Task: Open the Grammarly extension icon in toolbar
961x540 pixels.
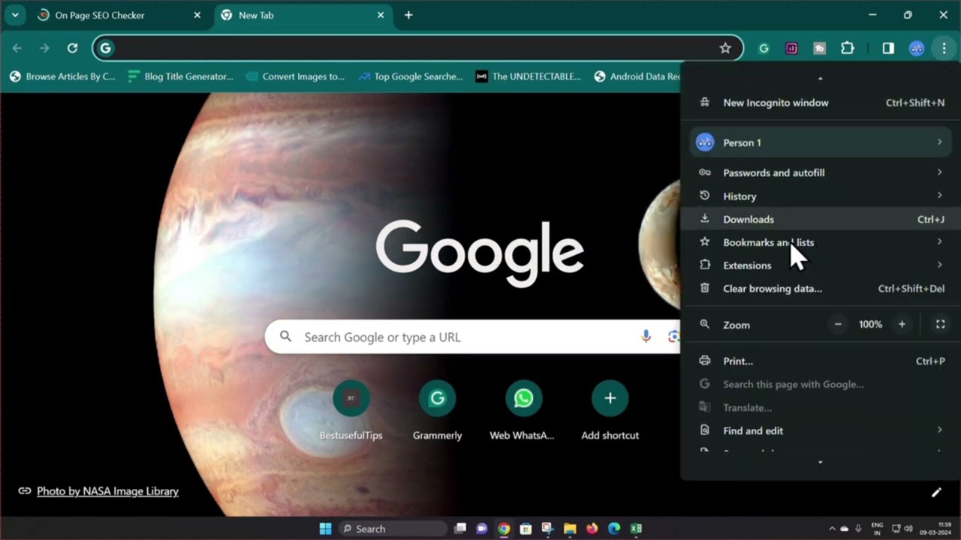Action: 764,48
